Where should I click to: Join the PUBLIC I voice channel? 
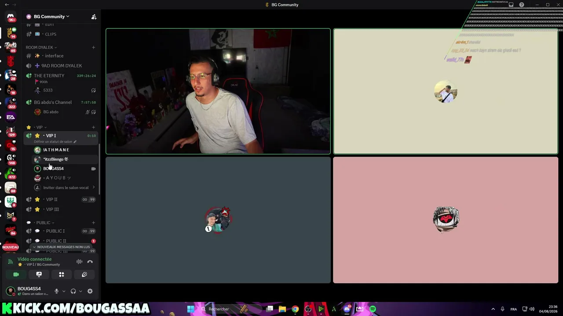point(61,231)
